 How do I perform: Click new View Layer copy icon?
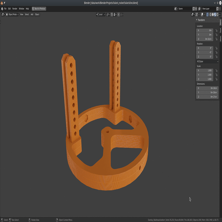tap(217, 9)
